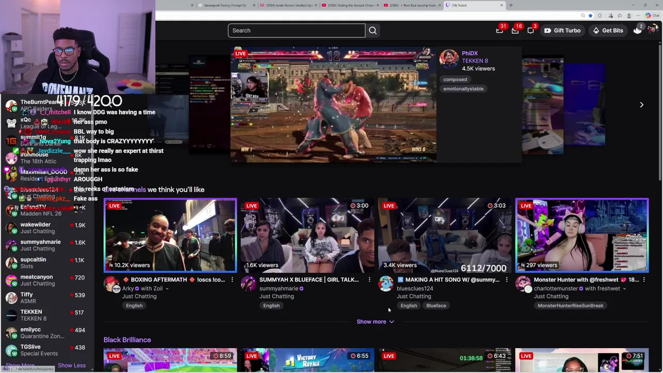Expand the Arky with Zoil dropdown
Image resolution: width=663 pixels, height=373 pixels.
click(167, 289)
